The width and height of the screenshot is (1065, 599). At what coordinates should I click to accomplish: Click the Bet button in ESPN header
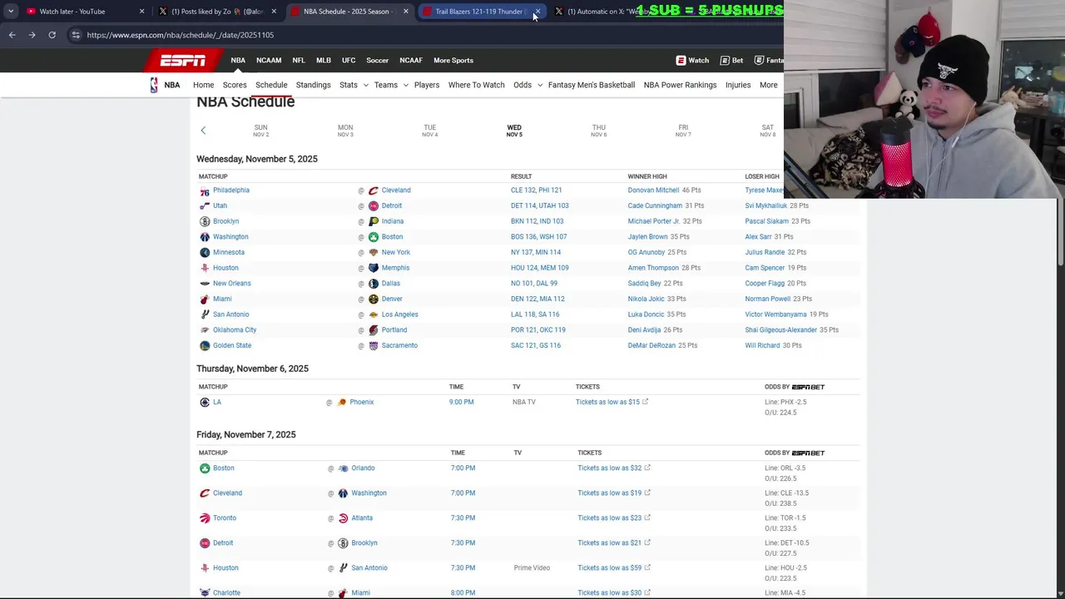[x=731, y=60]
